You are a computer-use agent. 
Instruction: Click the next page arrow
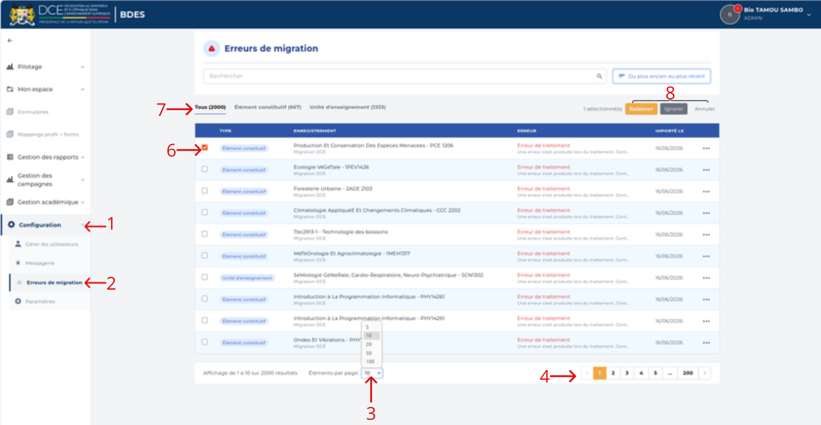tap(705, 373)
